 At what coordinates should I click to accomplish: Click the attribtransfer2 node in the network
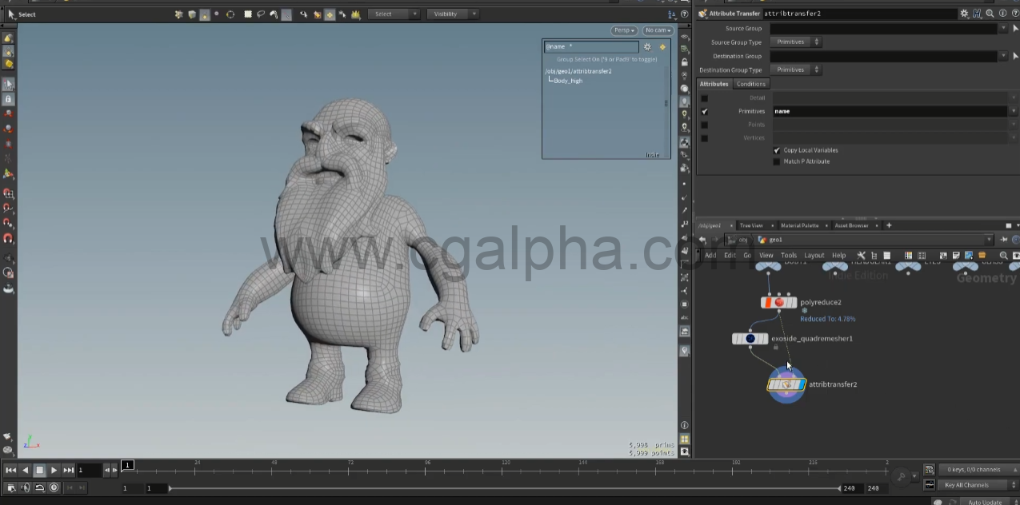pyautogui.click(x=787, y=385)
